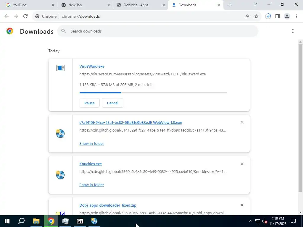Show hidden system tray icons
The image size is (303, 227).
[x=250, y=221]
